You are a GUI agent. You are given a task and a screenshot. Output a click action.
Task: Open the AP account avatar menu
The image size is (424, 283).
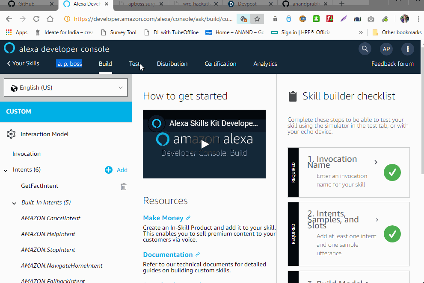[x=386, y=49]
